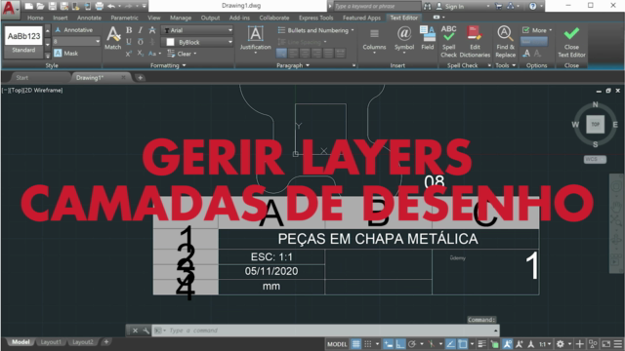This screenshot has height=351, width=625.
Task: Open the WCS dropdown
Action: (x=595, y=159)
